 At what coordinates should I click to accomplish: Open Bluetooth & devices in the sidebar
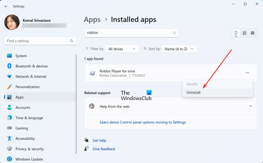(x=32, y=66)
